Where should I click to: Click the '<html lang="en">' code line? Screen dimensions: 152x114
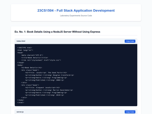click(25, 50)
